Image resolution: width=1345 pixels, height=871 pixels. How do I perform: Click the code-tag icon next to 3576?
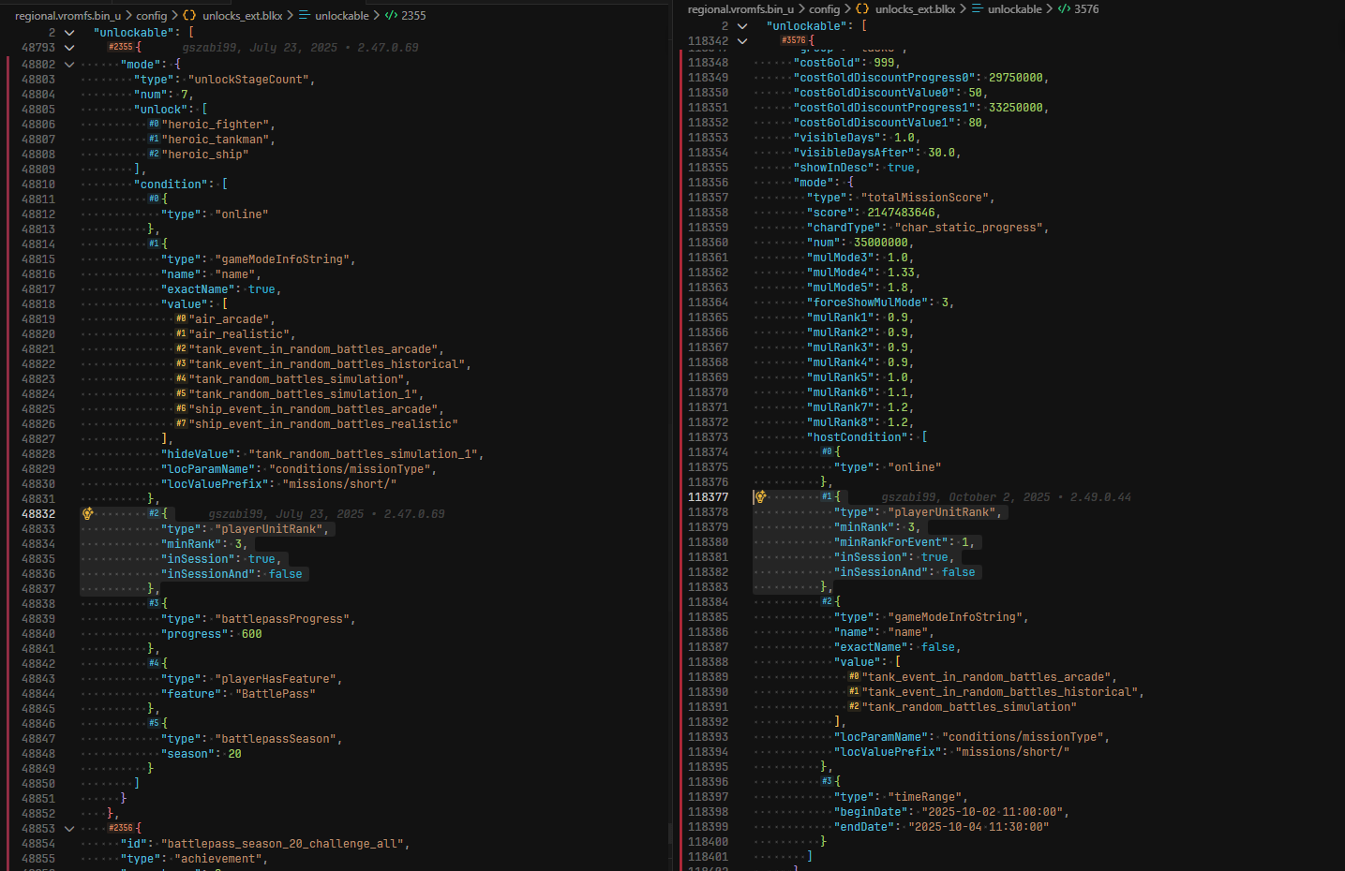(1064, 9)
